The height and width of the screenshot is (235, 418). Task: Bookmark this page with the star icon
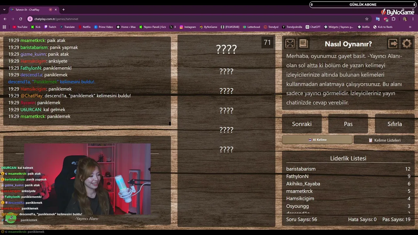(367, 19)
